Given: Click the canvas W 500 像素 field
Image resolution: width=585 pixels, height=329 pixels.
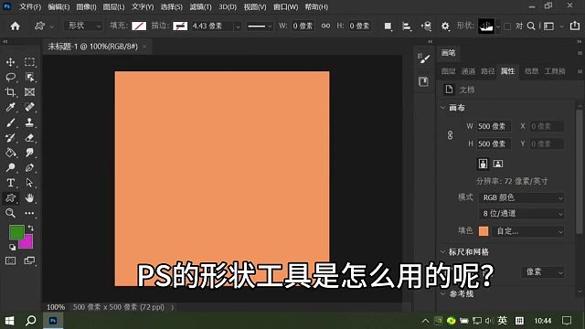Looking at the screenshot, I should pyautogui.click(x=494, y=126).
